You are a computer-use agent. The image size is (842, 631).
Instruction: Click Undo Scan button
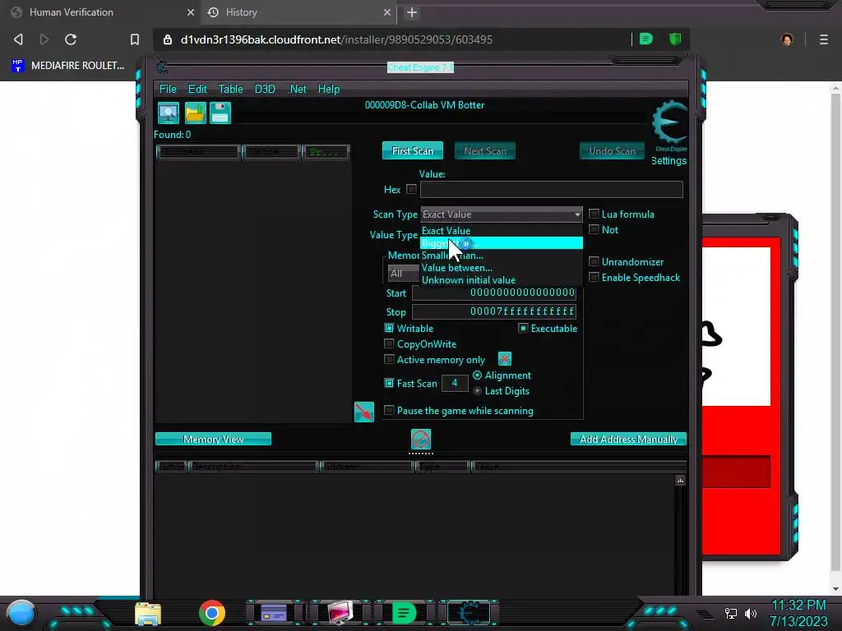[612, 151]
